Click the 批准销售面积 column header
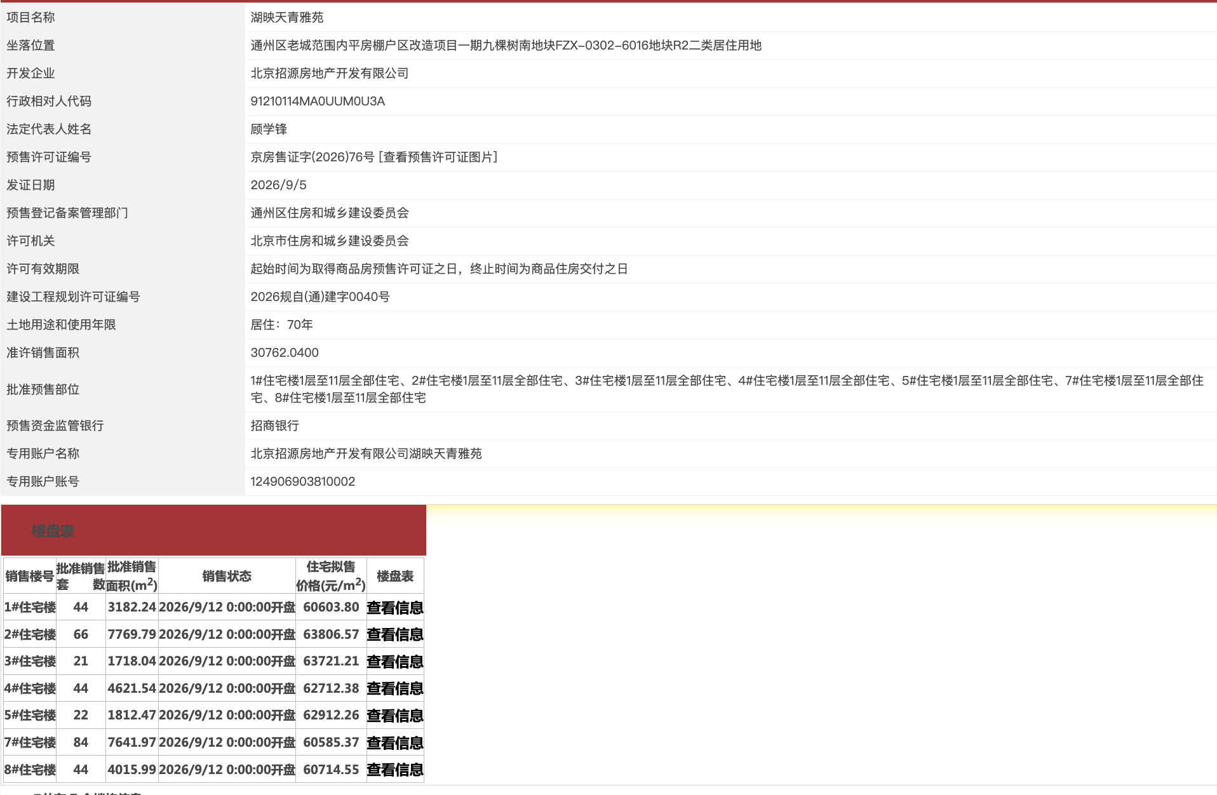 132,576
